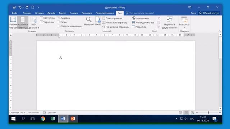Collapse the ribbon with the arrow
The height and width of the screenshot is (129, 230).
tap(220, 31)
